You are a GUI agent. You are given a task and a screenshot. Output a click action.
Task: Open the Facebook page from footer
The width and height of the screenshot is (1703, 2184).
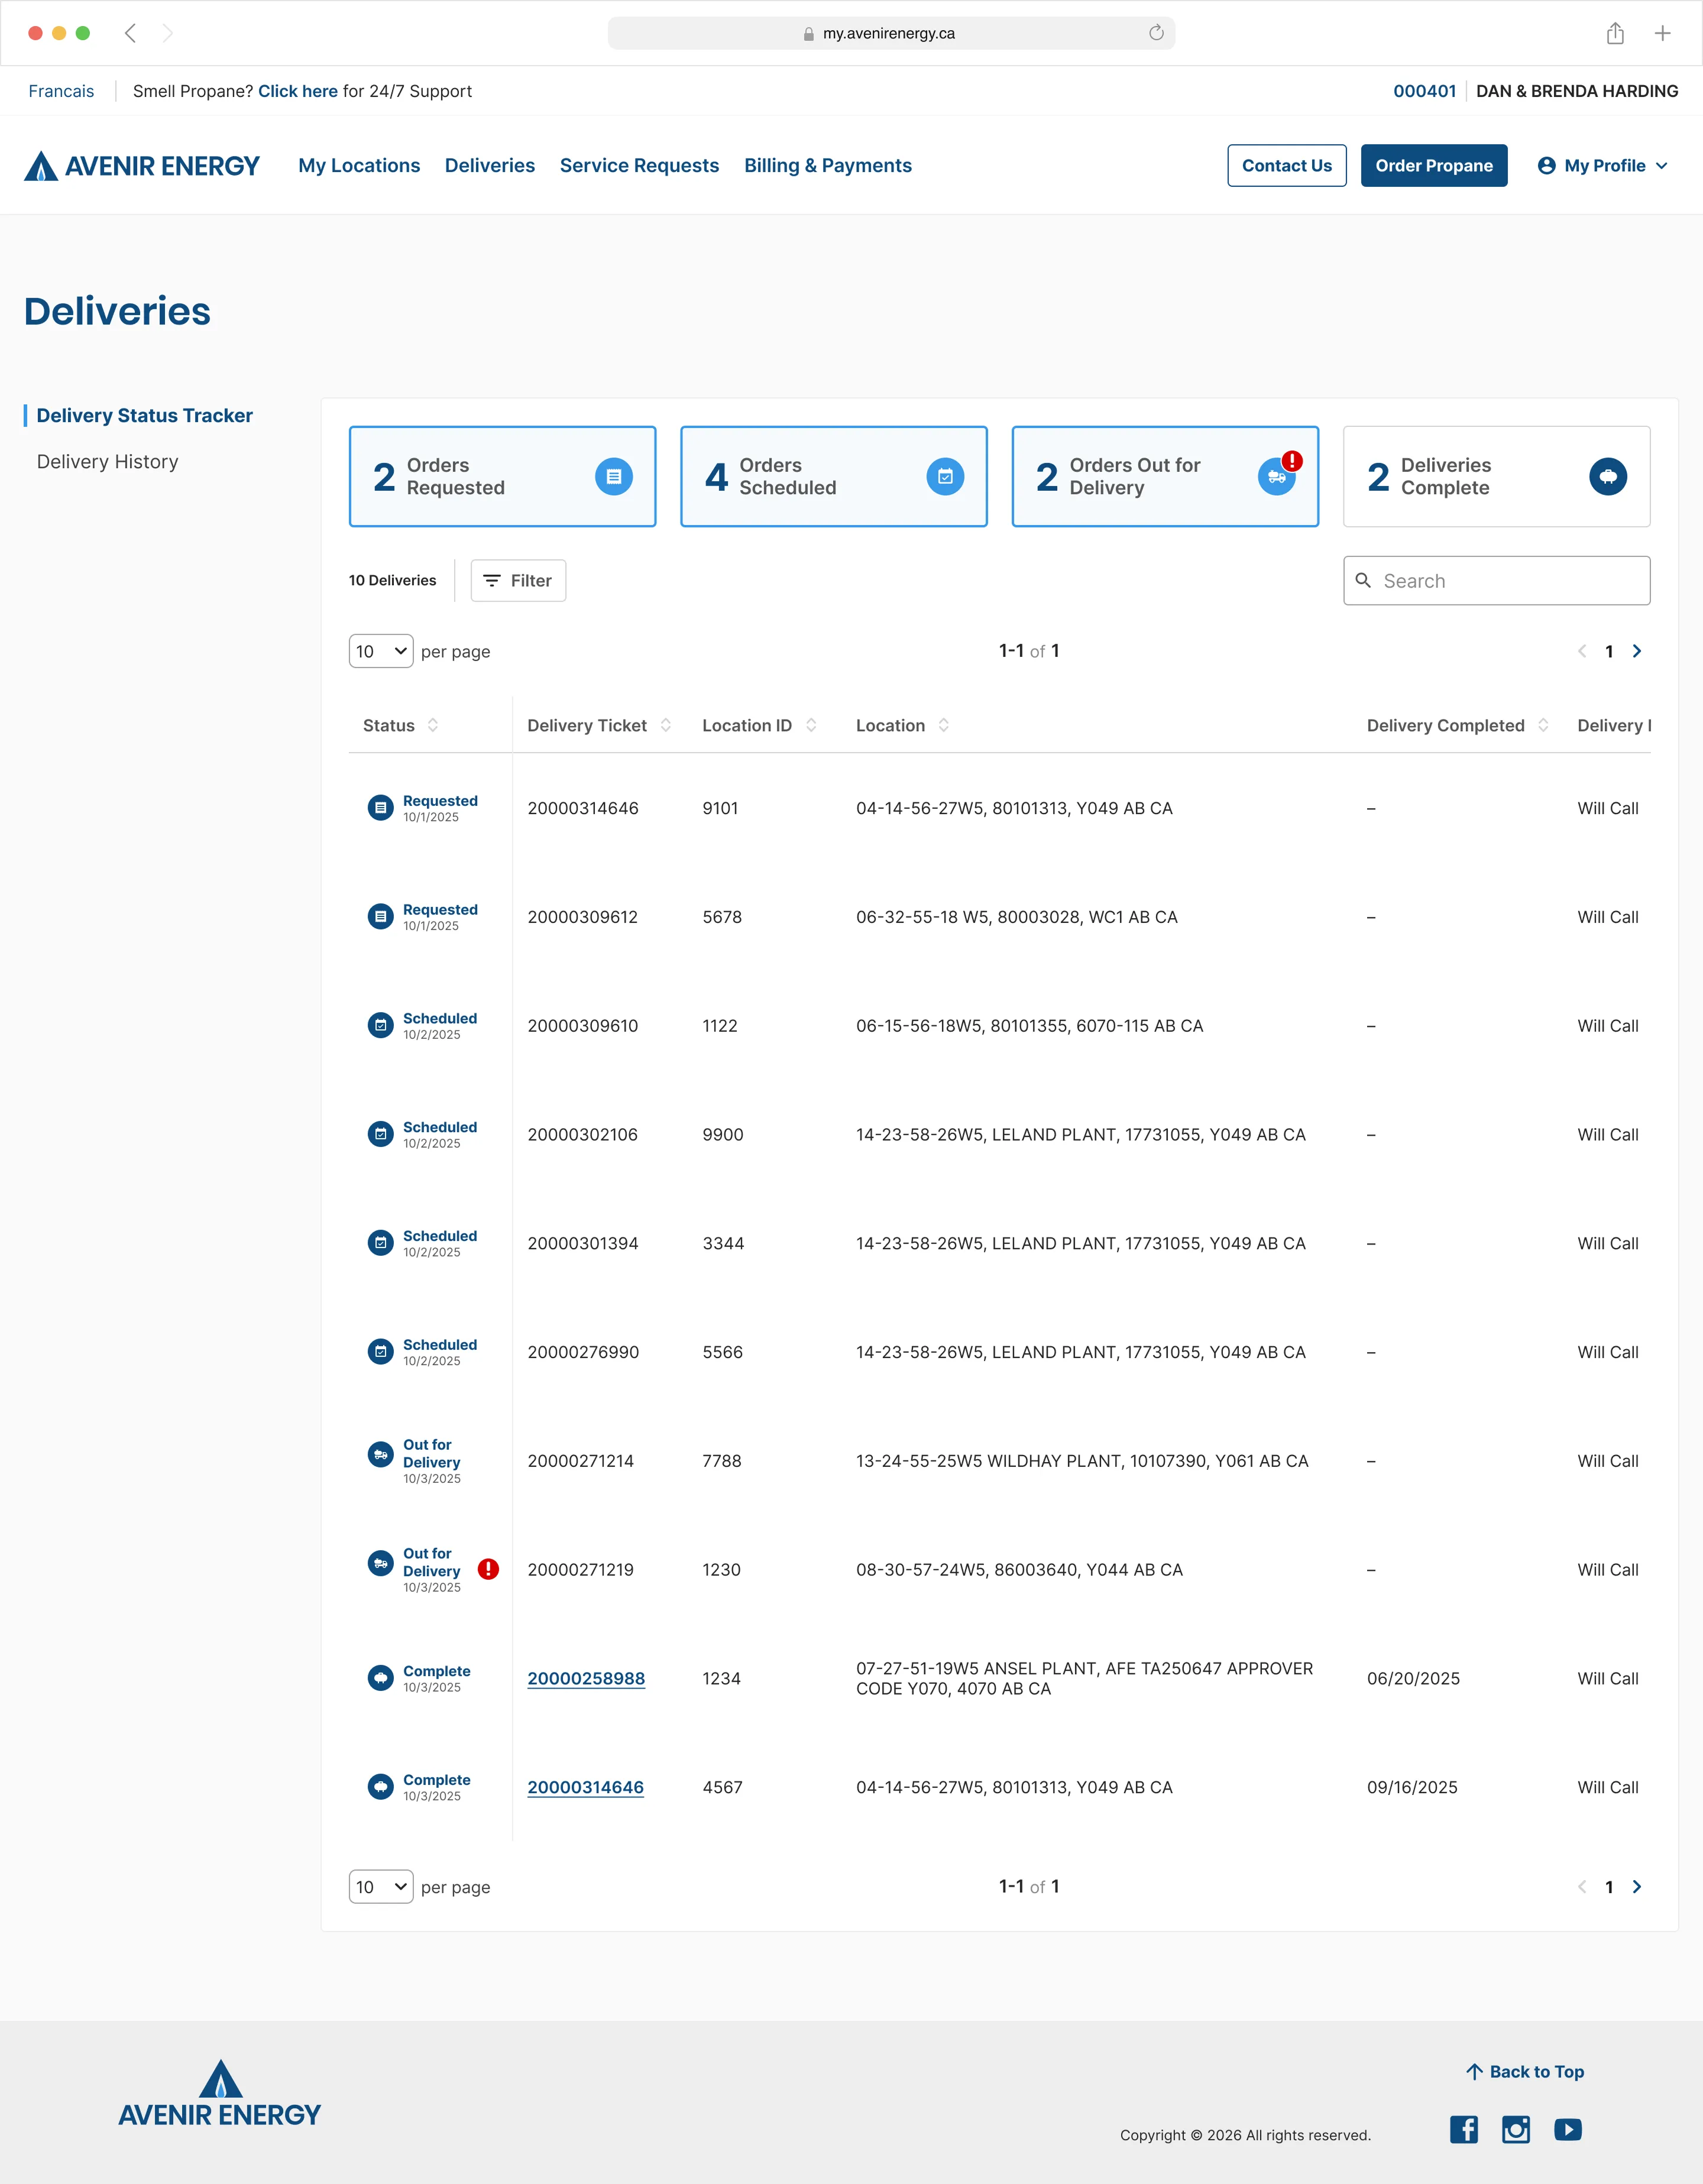pyautogui.click(x=1464, y=2130)
